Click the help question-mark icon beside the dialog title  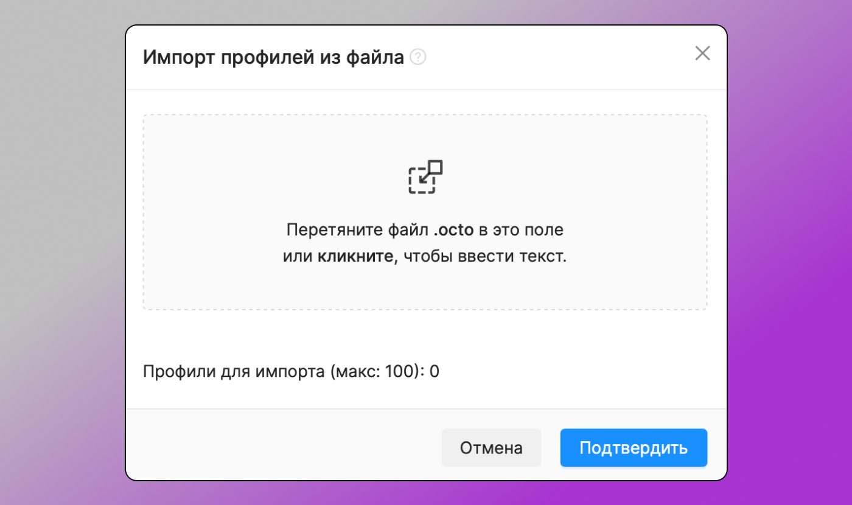(417, 57)
